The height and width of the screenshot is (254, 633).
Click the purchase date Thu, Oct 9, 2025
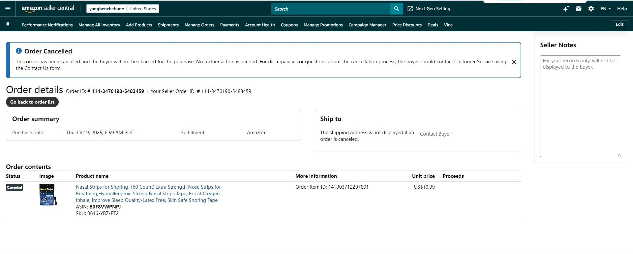[100, 133]
